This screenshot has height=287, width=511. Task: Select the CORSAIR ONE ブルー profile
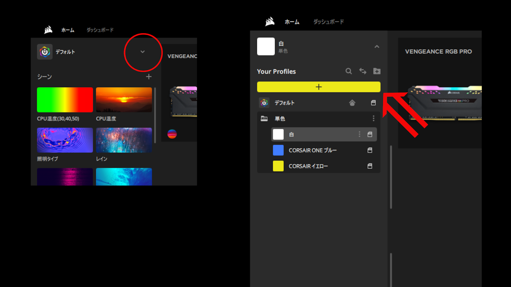324,150
